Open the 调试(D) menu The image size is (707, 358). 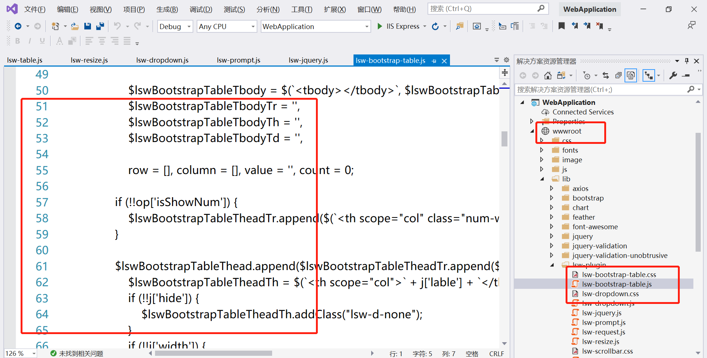tap(201, 9)
